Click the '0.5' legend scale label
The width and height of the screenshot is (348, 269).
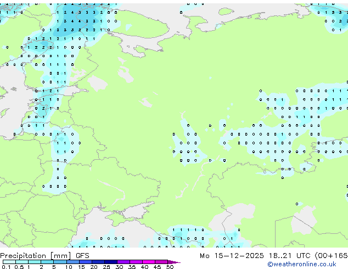(19, 267)
